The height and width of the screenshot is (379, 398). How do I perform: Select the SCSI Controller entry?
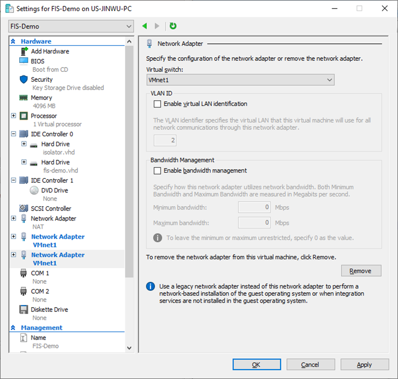(51, 208)
